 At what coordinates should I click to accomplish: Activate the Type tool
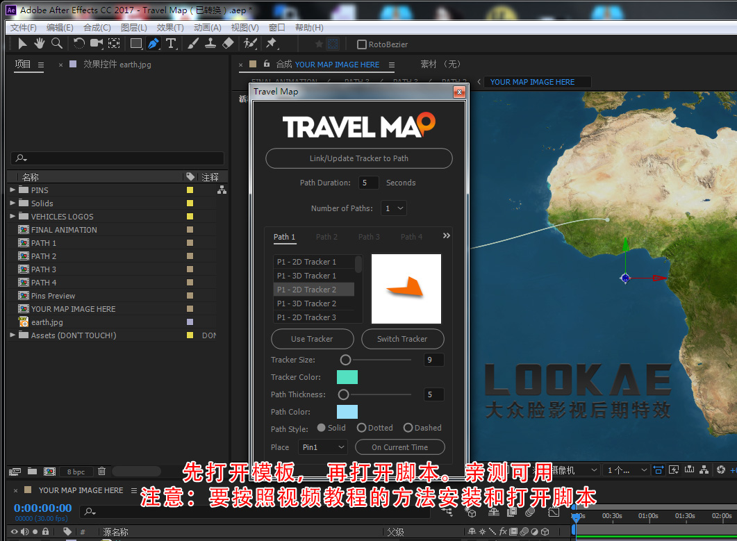171,44
